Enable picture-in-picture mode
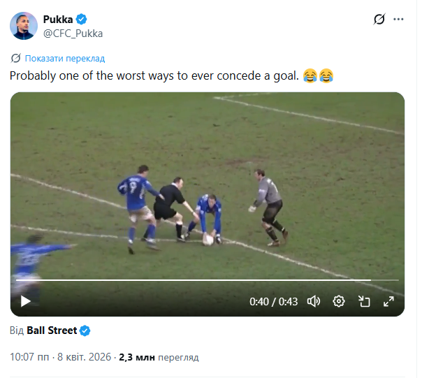The height and width of the screenshot is (378, 422). click(x=364, y=301)
